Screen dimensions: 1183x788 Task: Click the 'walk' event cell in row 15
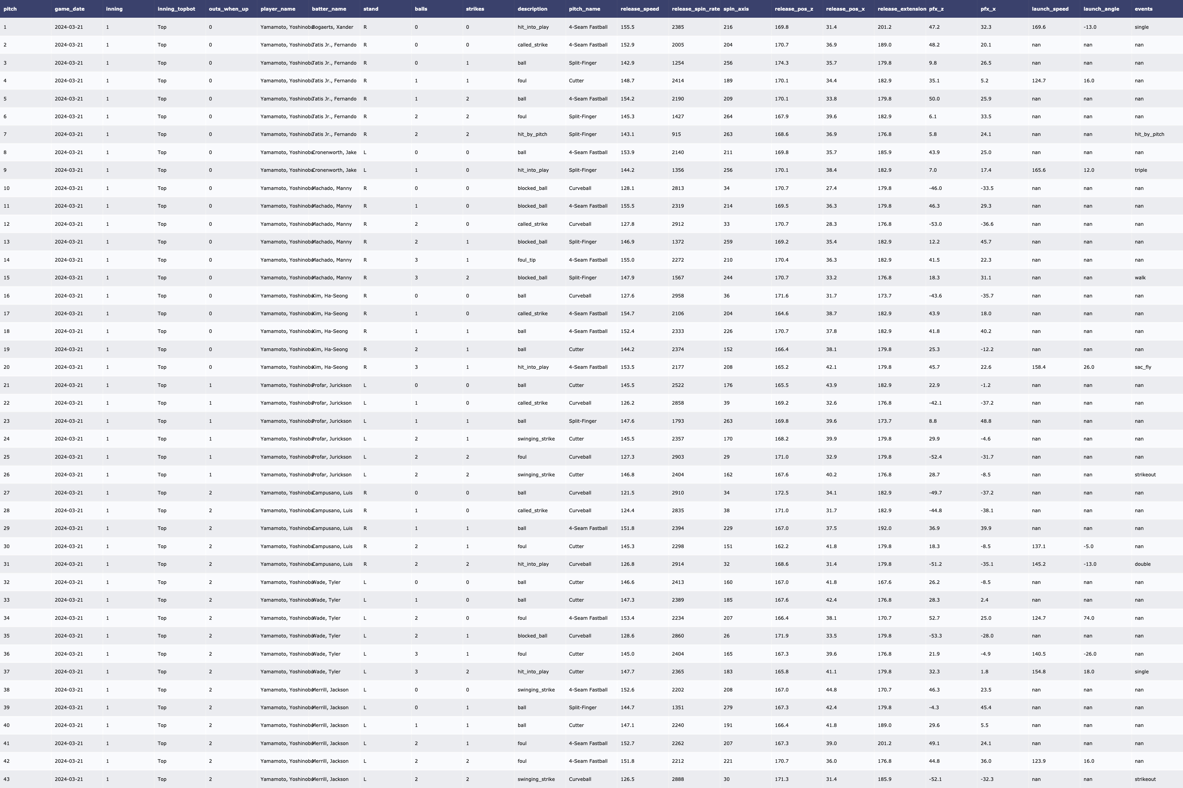(x=1140, y=278)
